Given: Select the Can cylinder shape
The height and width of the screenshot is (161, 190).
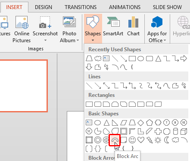Looking at the screenshot, I should [175, 131].
